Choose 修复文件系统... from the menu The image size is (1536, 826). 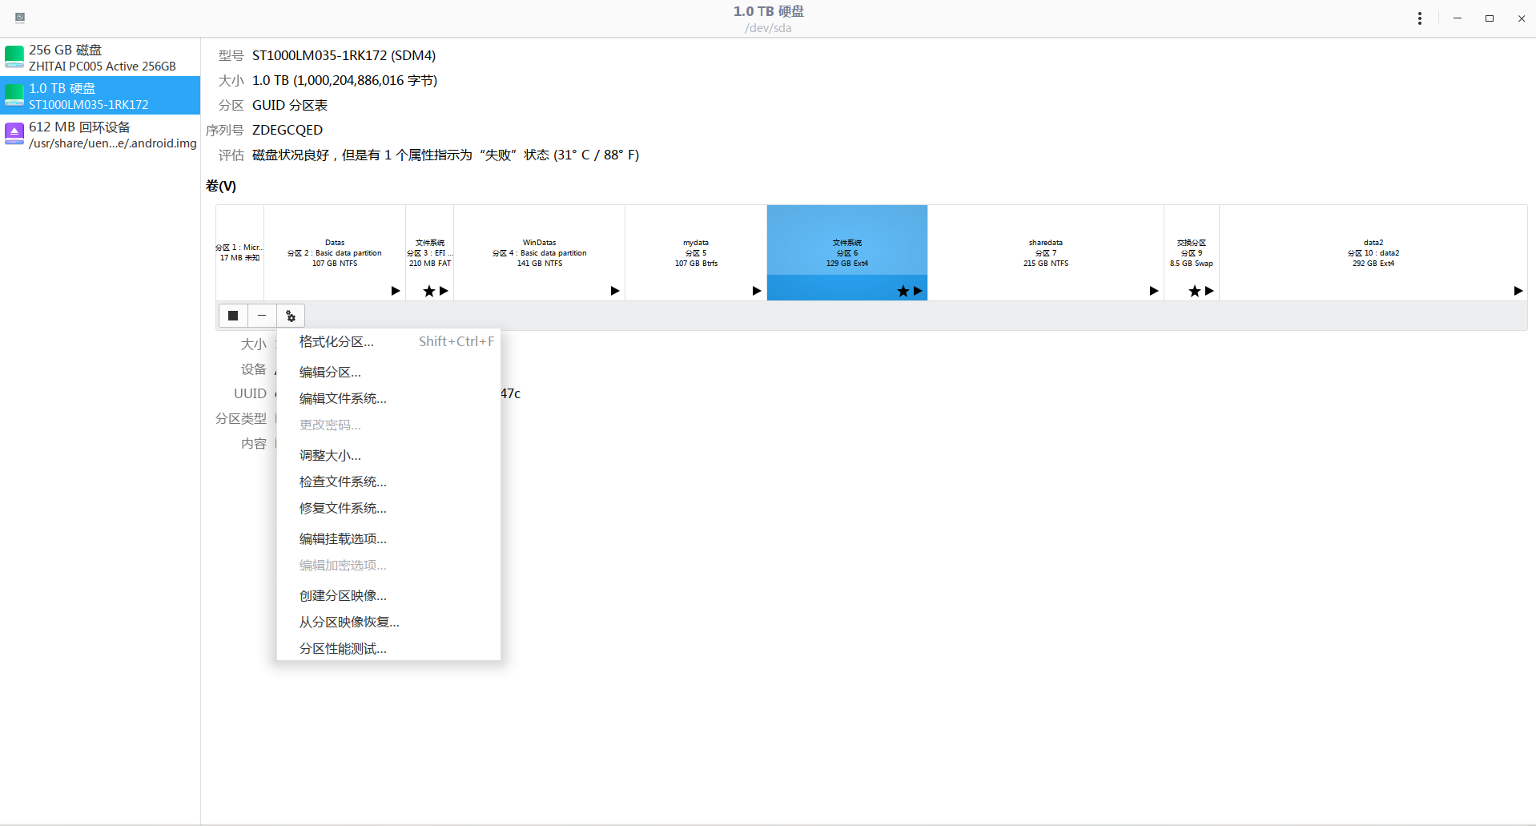(388, 509)
